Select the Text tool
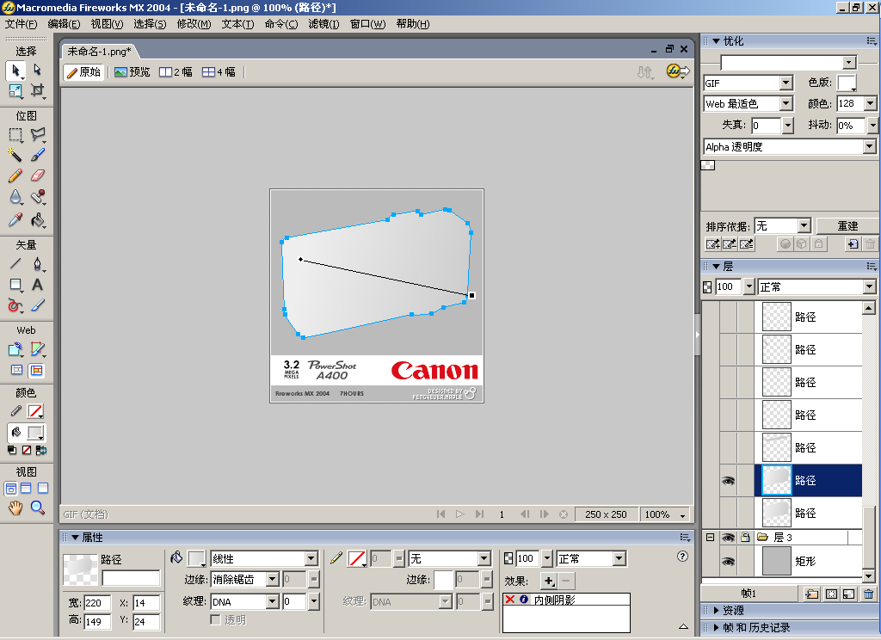Screen dimensions: 881x640 (x=37, y=285)
